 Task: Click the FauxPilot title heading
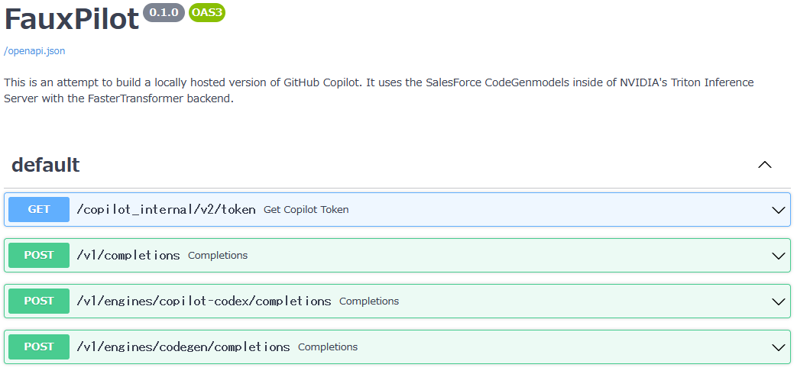(72, 18)
